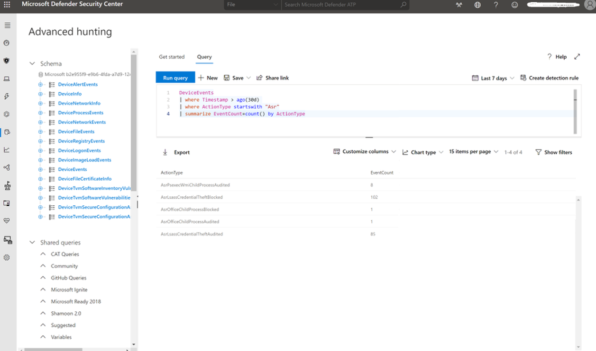Open the Show filters funnel
596x351 pixels.
click(553, 152)
